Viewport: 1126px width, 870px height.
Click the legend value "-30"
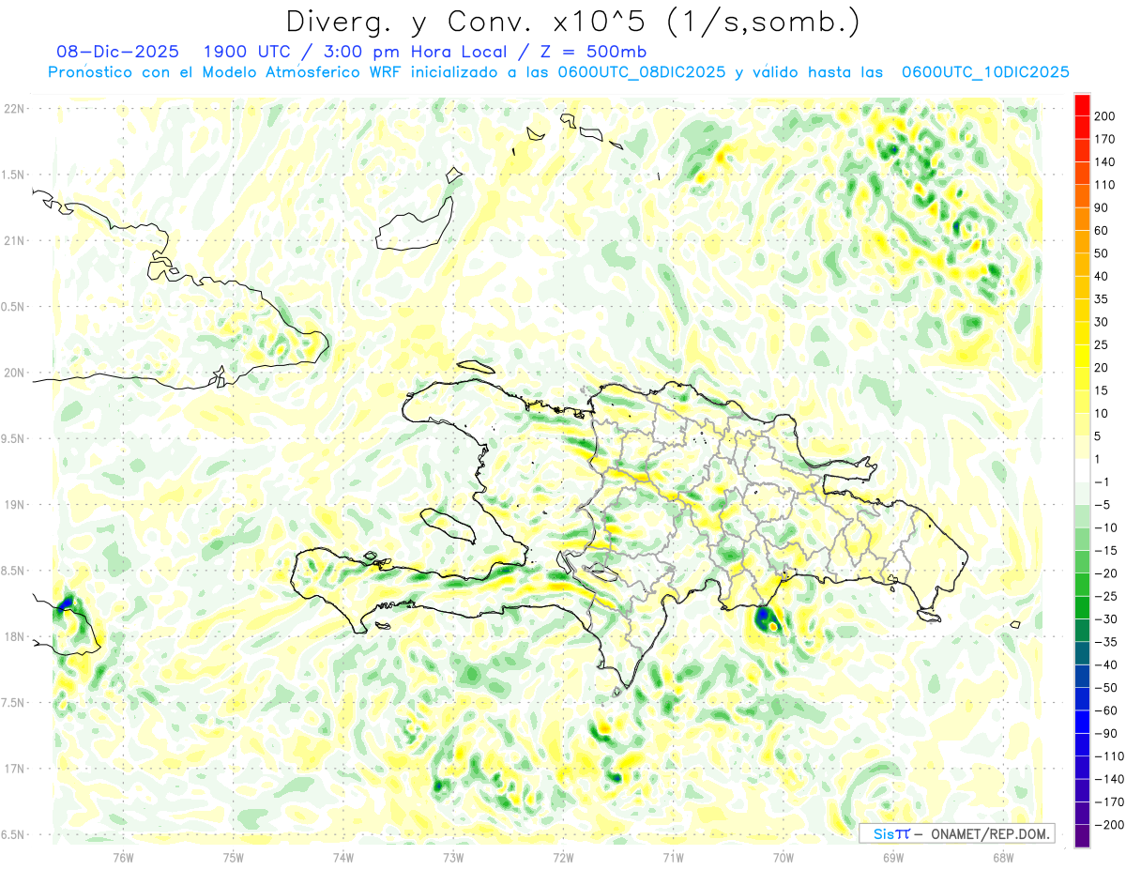1104,619
